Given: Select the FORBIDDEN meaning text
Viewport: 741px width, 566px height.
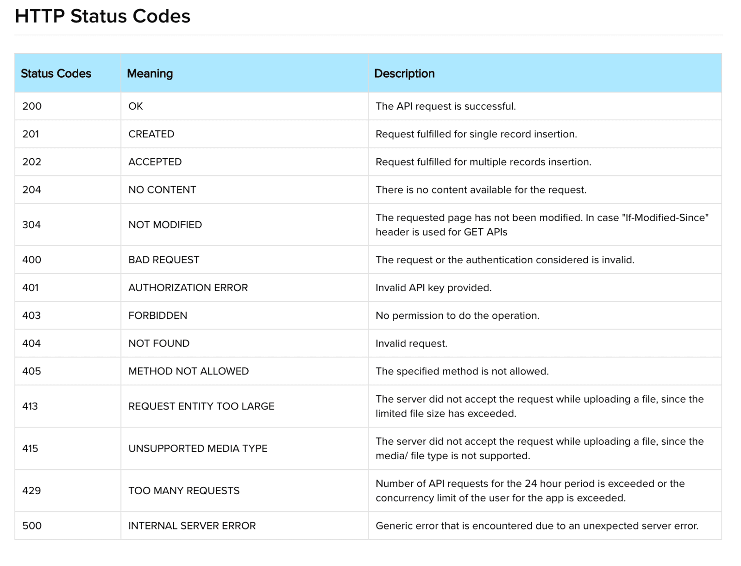Looking at the screenshot, I should [x=158, y=316].
